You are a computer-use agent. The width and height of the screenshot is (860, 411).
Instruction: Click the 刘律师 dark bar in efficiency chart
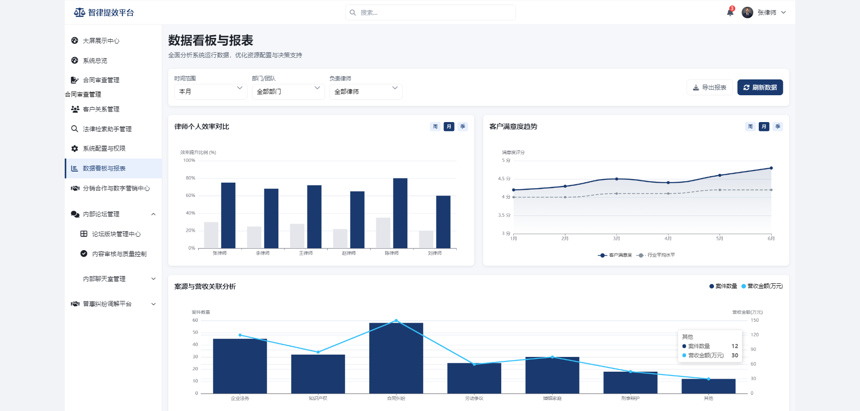pyautogui.click(x=443, y=222)
